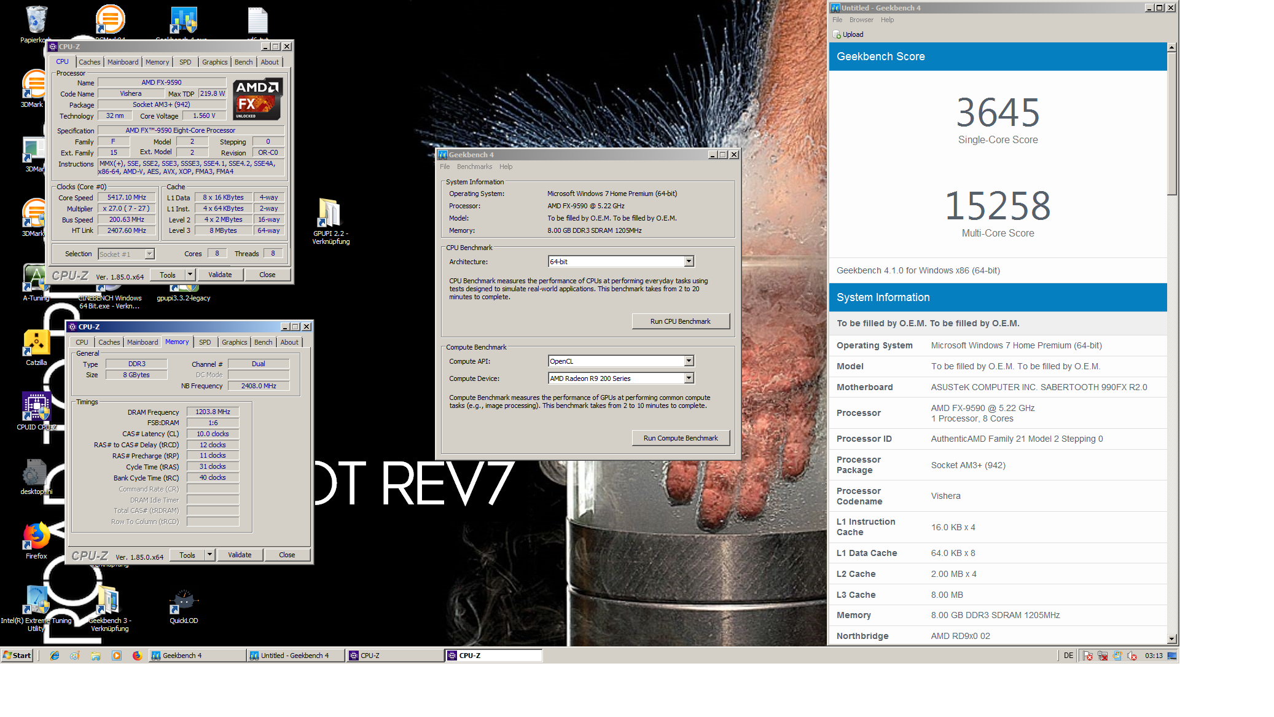The height and width of the screenshot is (717, 1274).
Task: Open About tab in upper CPU-Z window
Action: (x=270, y=62)
